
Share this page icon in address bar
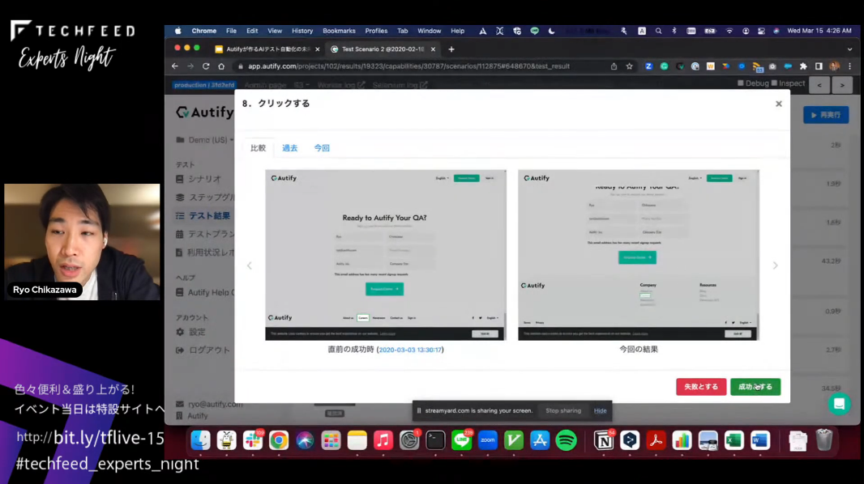click(x=614, y=66)
